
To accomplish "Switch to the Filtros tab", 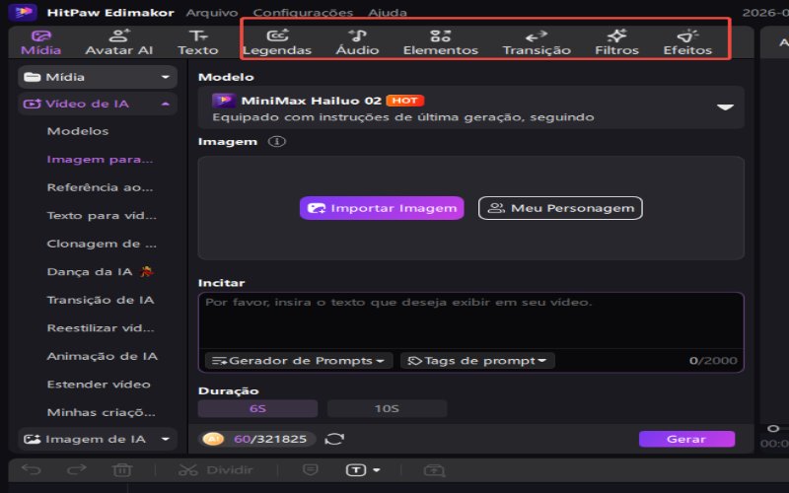I will [616, 42].
